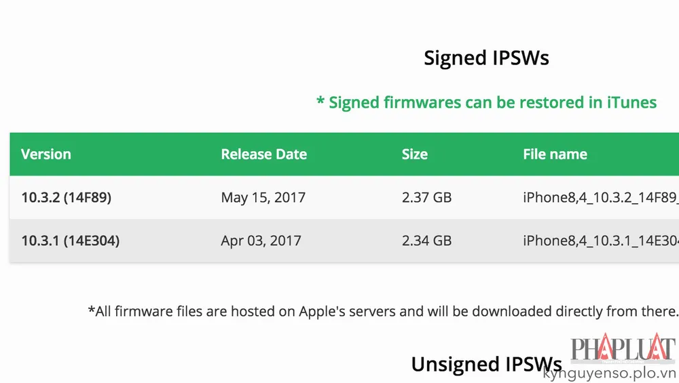Select the 2.37 GB size cell
679x383 pixels.
[x=426, y=198]
